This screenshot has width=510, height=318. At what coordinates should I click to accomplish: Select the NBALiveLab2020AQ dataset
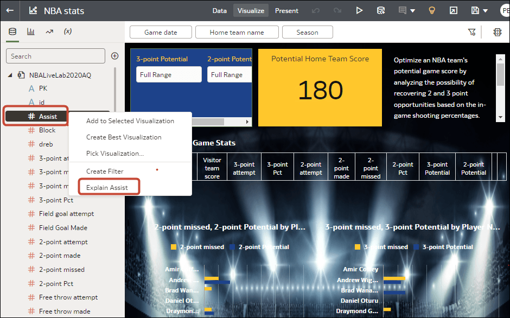(60, 75)
